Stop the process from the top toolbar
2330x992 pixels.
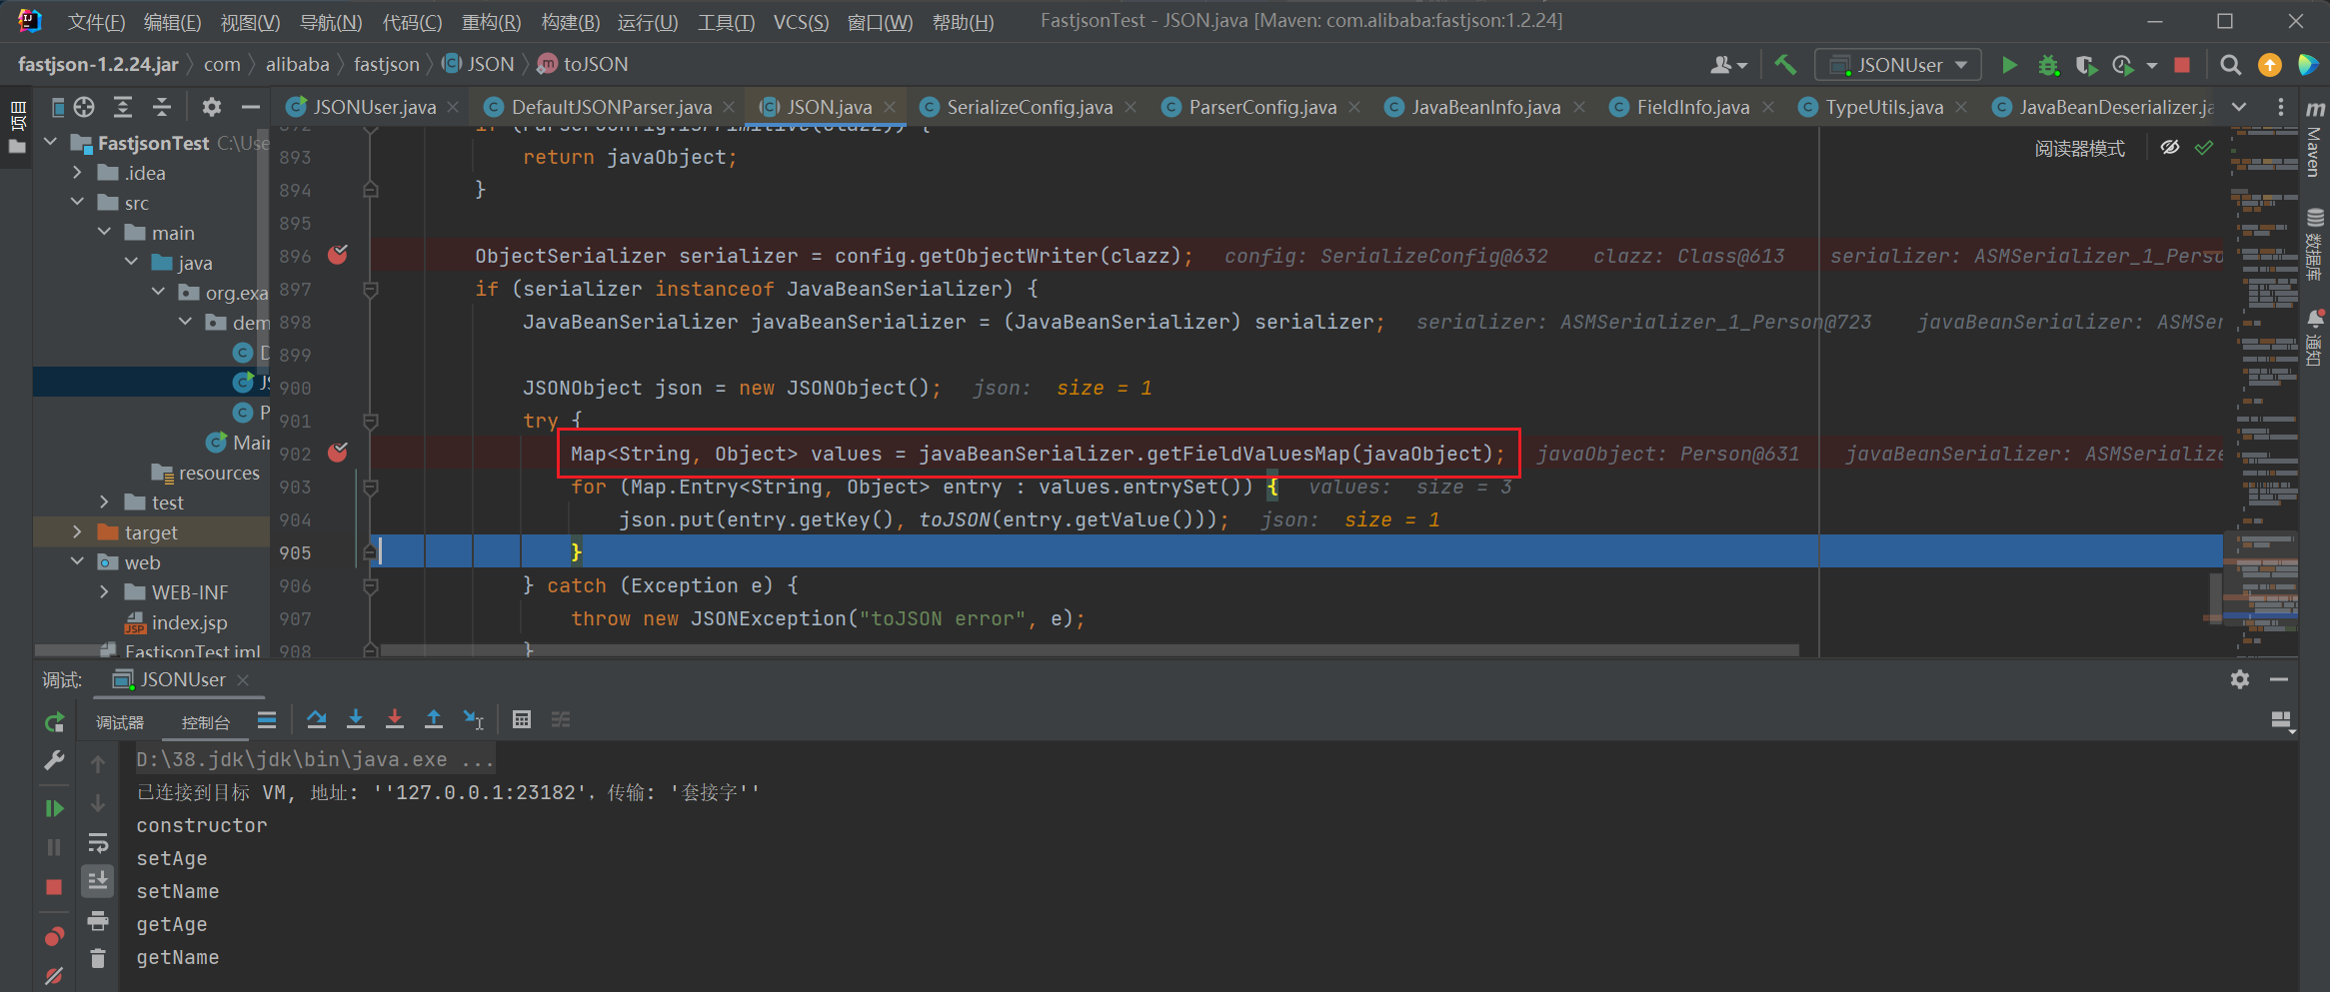[2183, 65]
